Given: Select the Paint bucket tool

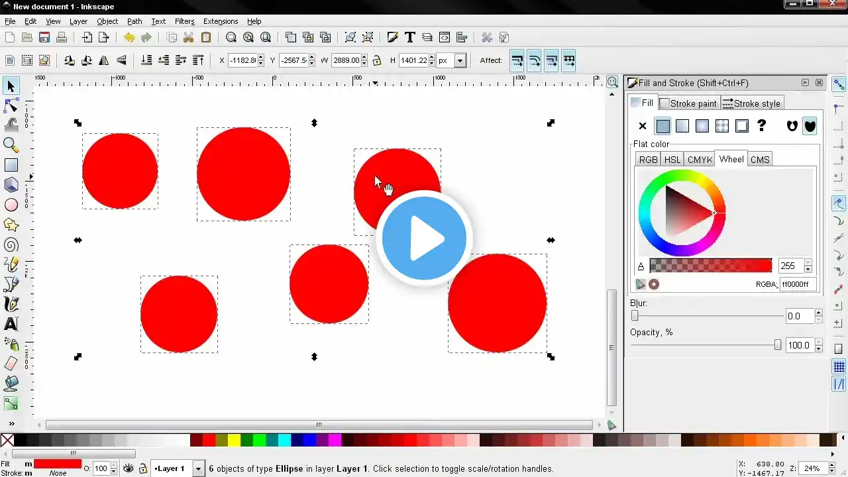Looking at the screenshot, I should [11, 383].
